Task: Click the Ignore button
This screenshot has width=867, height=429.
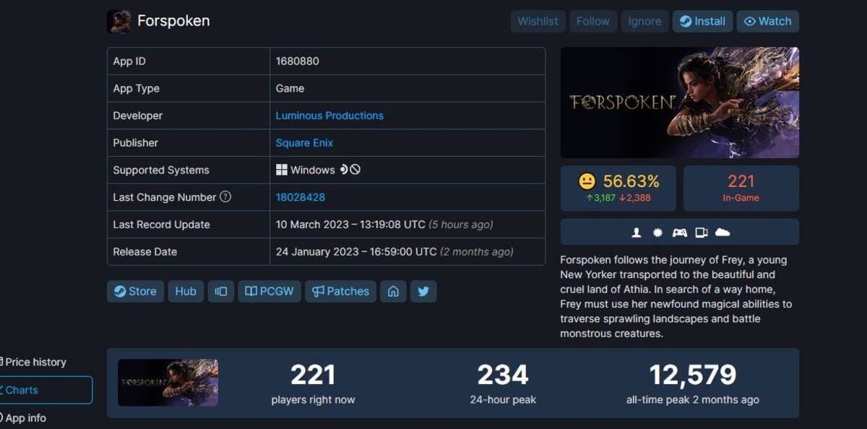Action: point(644,21)
